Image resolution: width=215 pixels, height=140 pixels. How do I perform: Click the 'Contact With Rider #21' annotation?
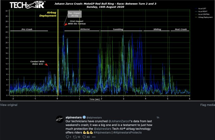(37, 63)
